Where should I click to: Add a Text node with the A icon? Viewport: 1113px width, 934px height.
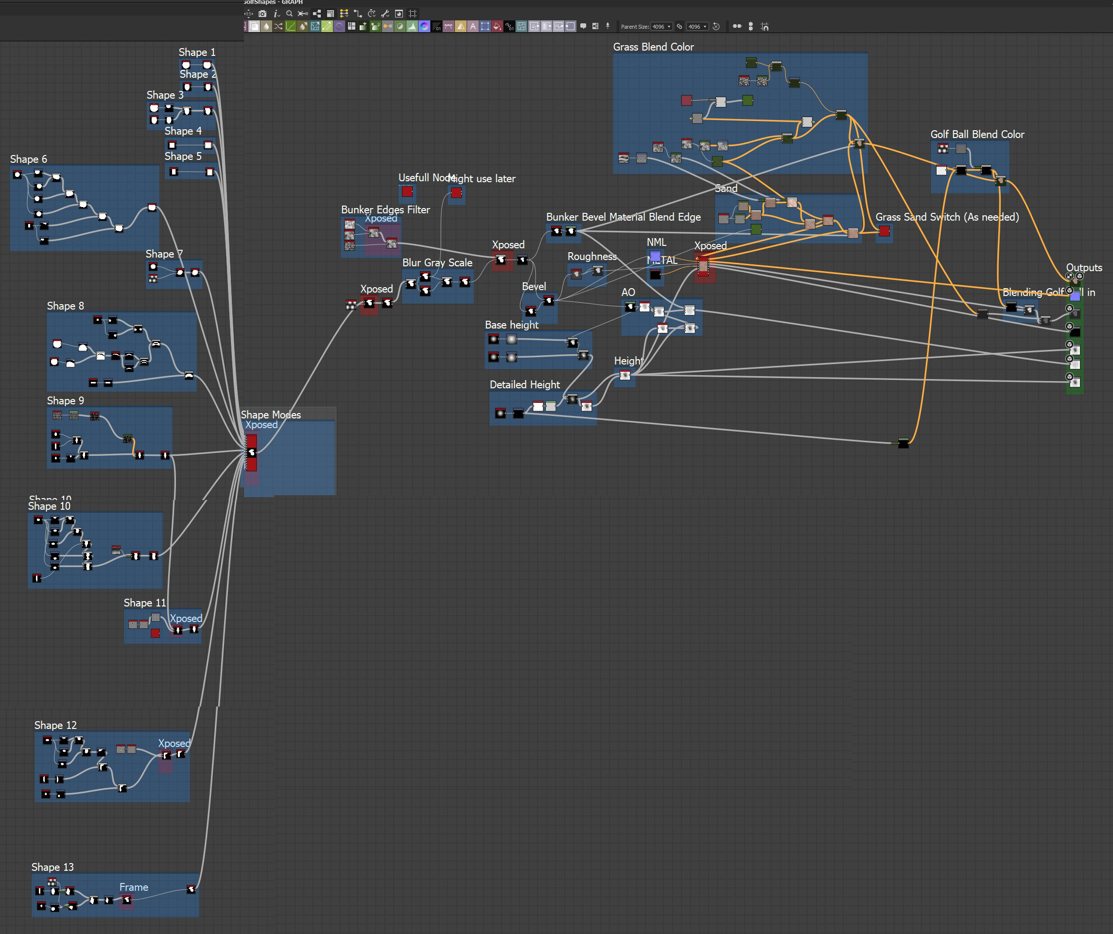473,27
